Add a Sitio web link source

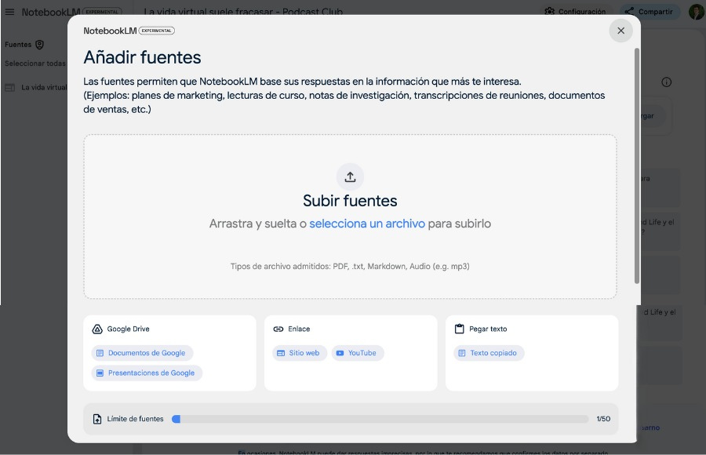(x=300, y=353)
